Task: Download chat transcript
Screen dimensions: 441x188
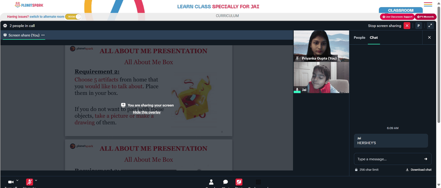Action: click(x=419, y=170)
